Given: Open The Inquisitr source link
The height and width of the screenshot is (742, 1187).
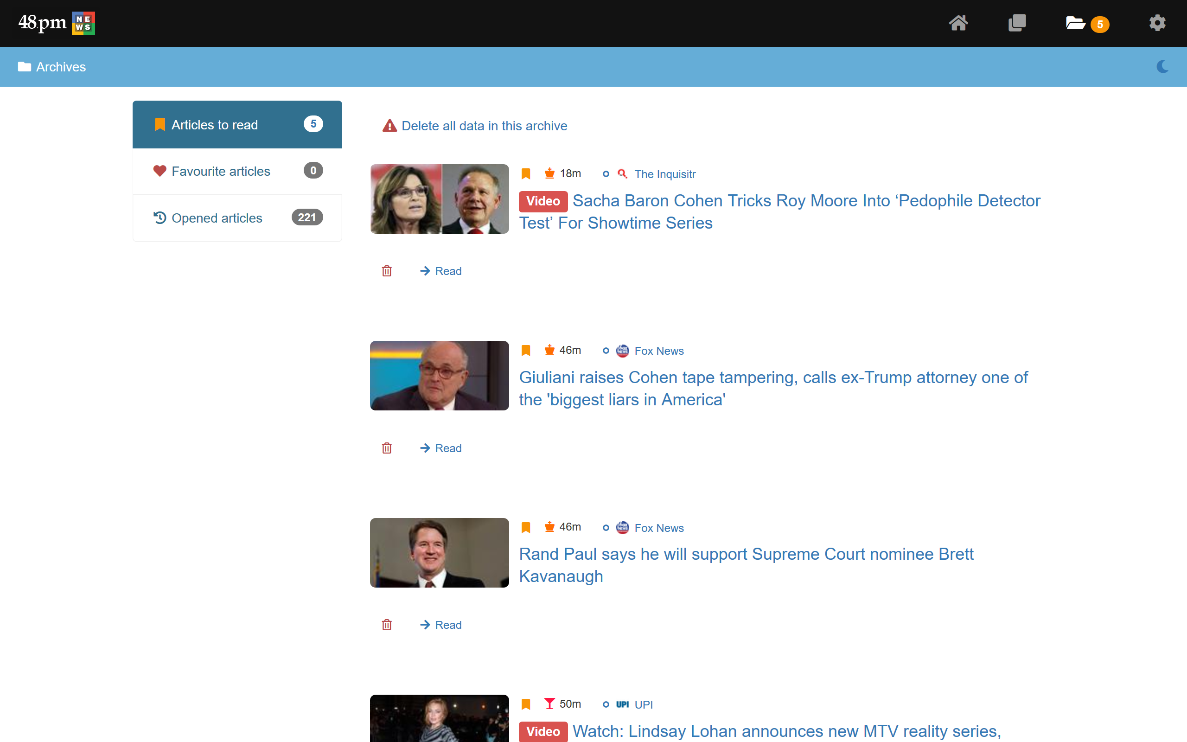Looking at the screenshot, I should tap(664, 174).
